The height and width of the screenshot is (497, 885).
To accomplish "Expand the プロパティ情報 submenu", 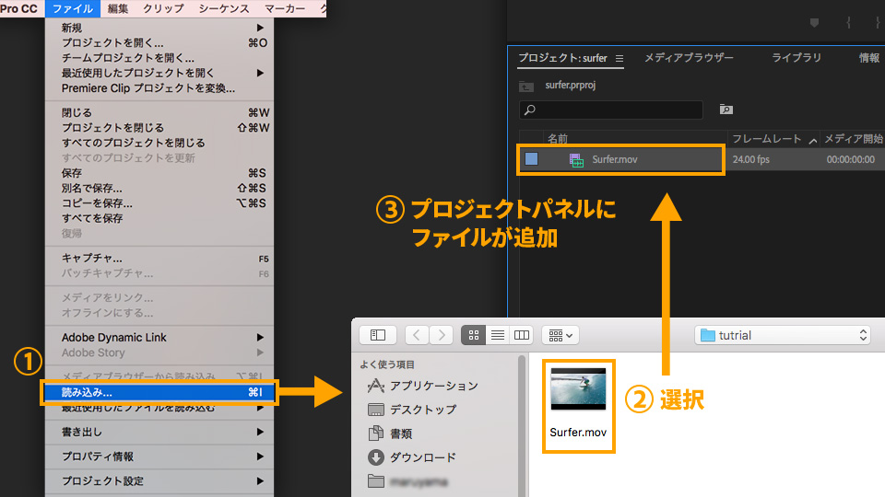I will [x=159, y=457].
